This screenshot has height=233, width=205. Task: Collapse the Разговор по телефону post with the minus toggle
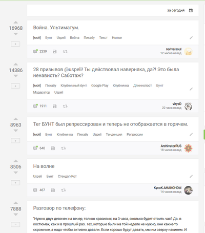pos(15,225)
